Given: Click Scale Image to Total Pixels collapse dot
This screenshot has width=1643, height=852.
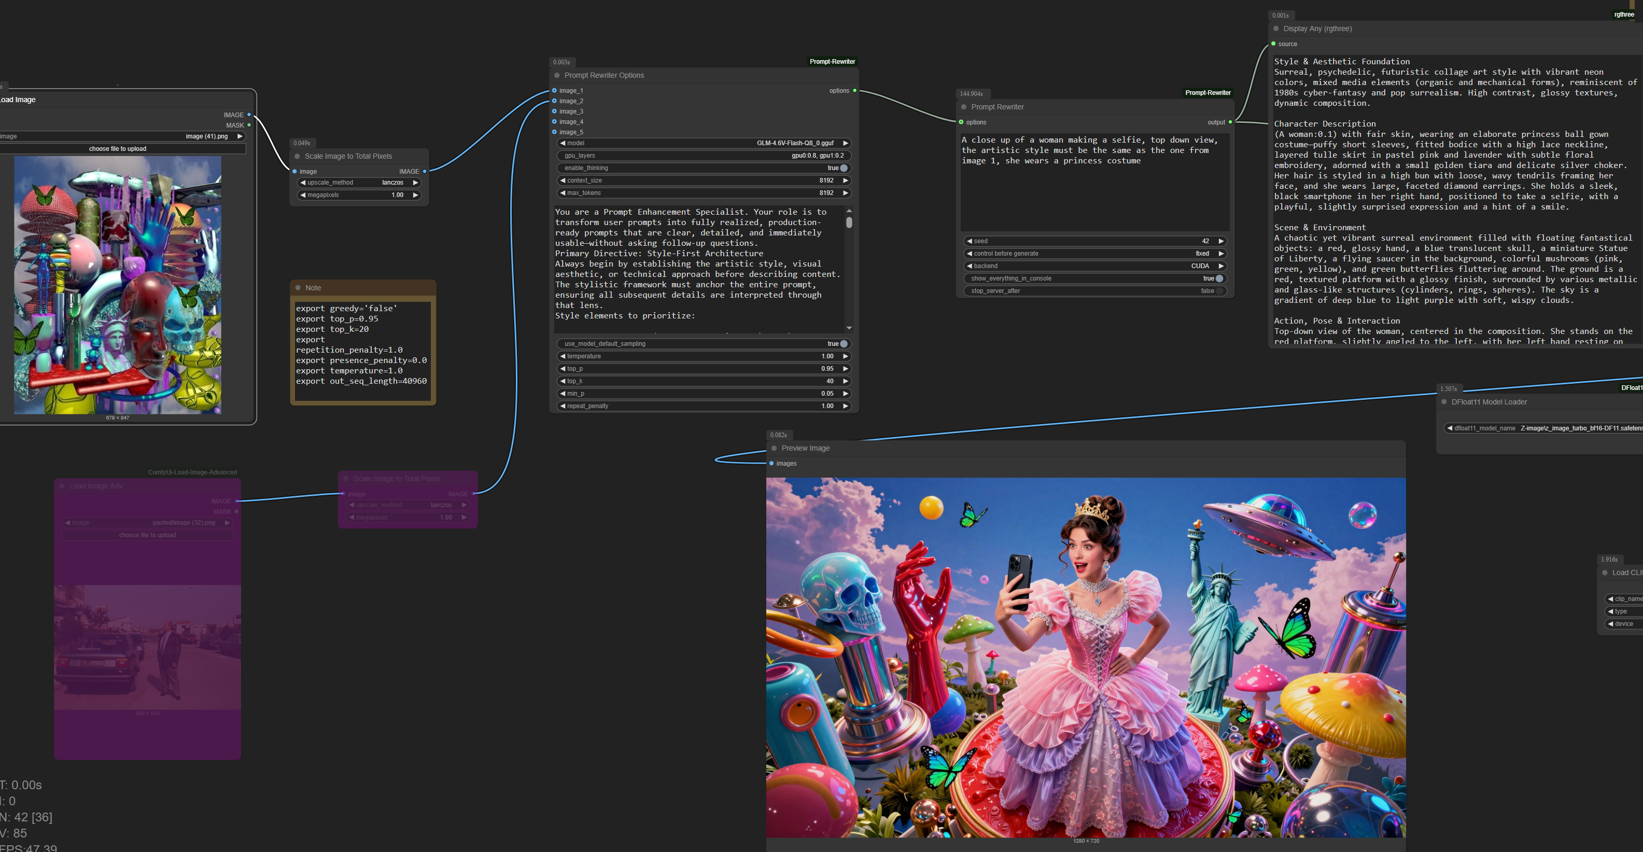Looking at the screenshot, I should [x=297, y=156].
